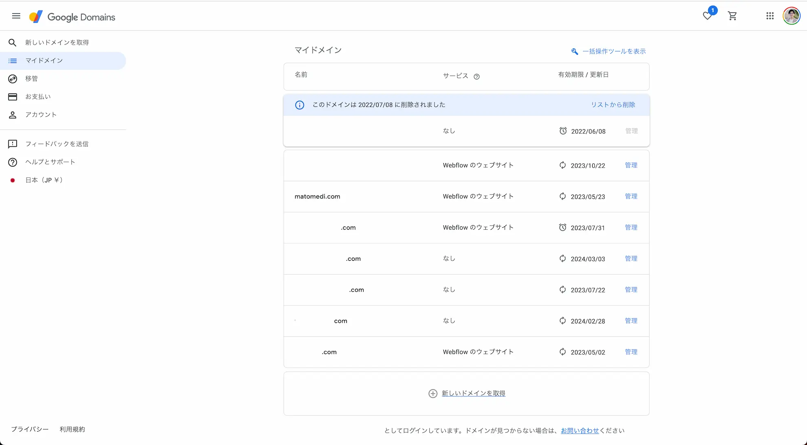
Task: Open the Google apps grid
Action: (770, 16)
